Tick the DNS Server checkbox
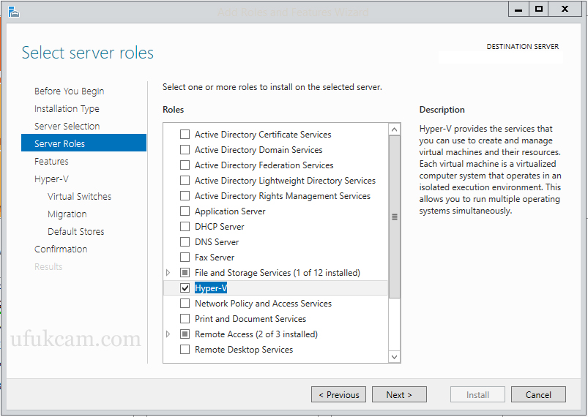This screenshot has height=417, width=588. 185,242
